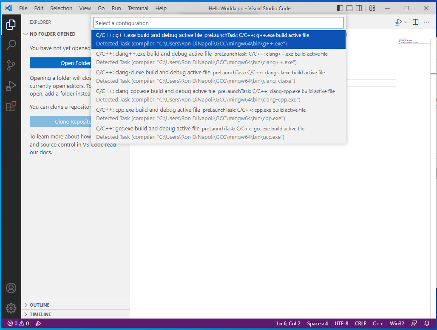Open the Search view in activity bar
This screenshot has width=437, height=330.
(11, 45)
